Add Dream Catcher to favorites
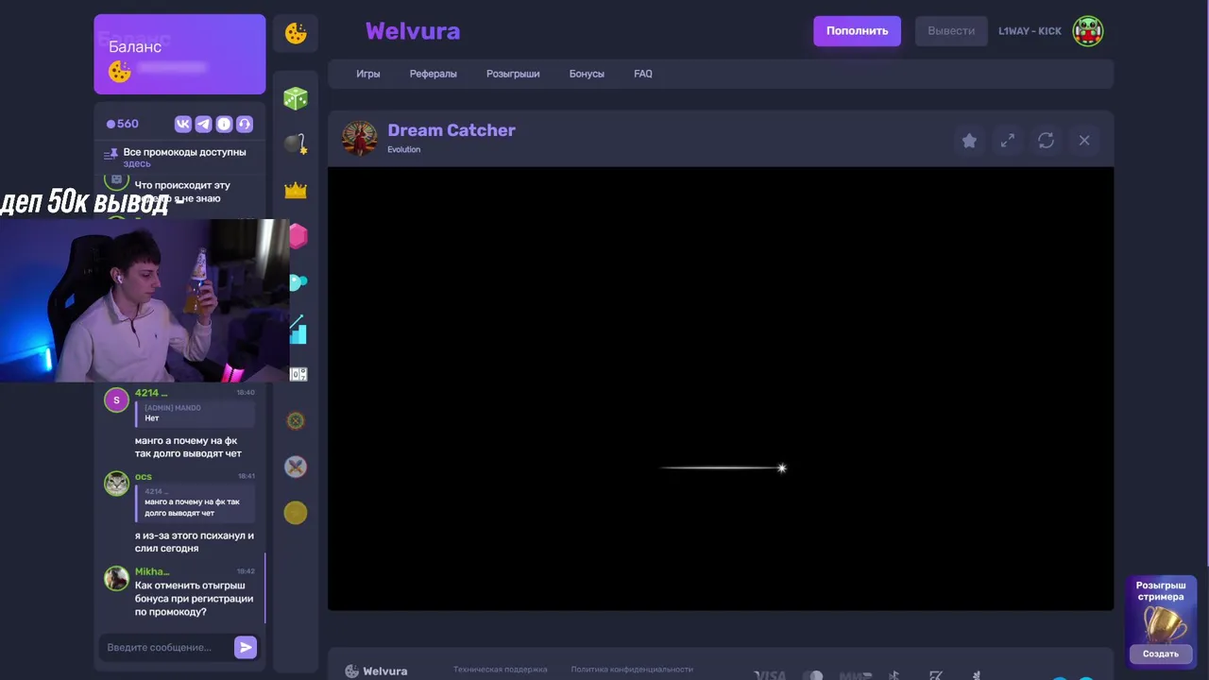Image resolution: width=1209 pixels, height=680 pixels. click(969, 141)
